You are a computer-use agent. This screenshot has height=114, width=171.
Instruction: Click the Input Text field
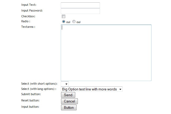(x=80, y=5)
